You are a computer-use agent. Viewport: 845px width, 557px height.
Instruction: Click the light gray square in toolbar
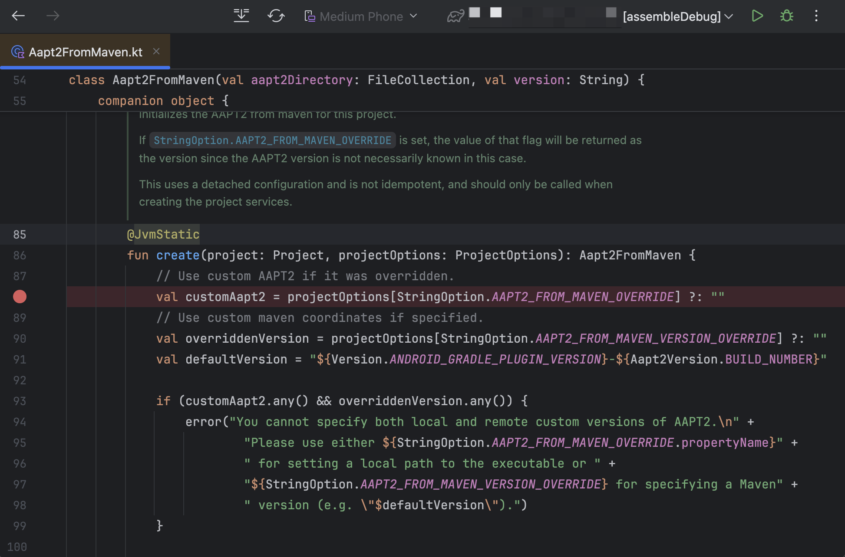475,12
